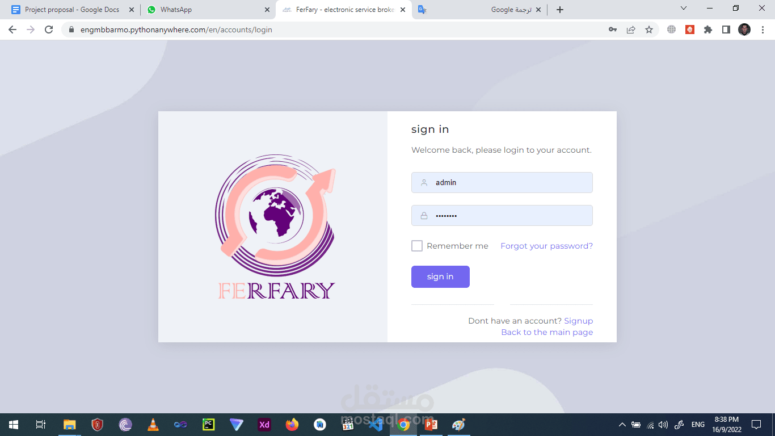Open PowerPoint from the taskbar
This screenshot has width=775, height=436.
point(431,424)
